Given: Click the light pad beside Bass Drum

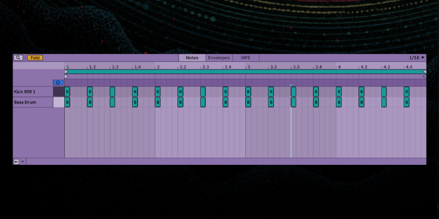Looking at the screenshot, I should [x=59, y=102].
